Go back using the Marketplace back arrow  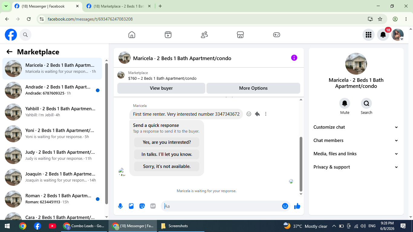coord(9,52)
